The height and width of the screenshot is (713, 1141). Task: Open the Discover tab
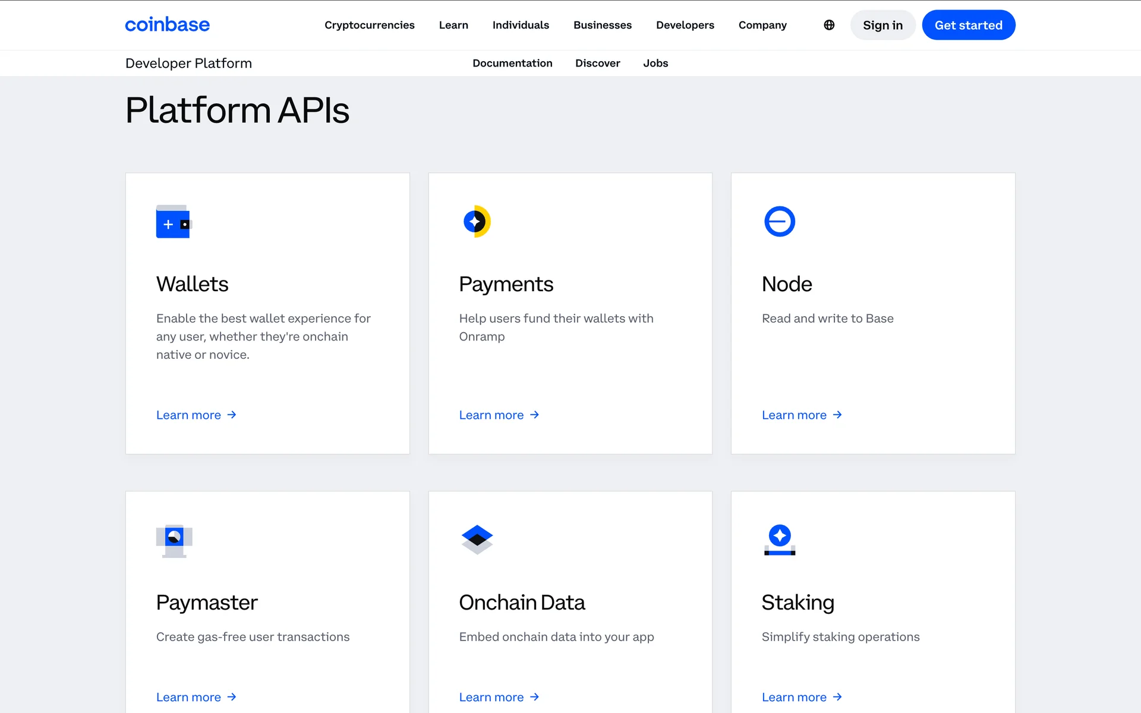597,63
